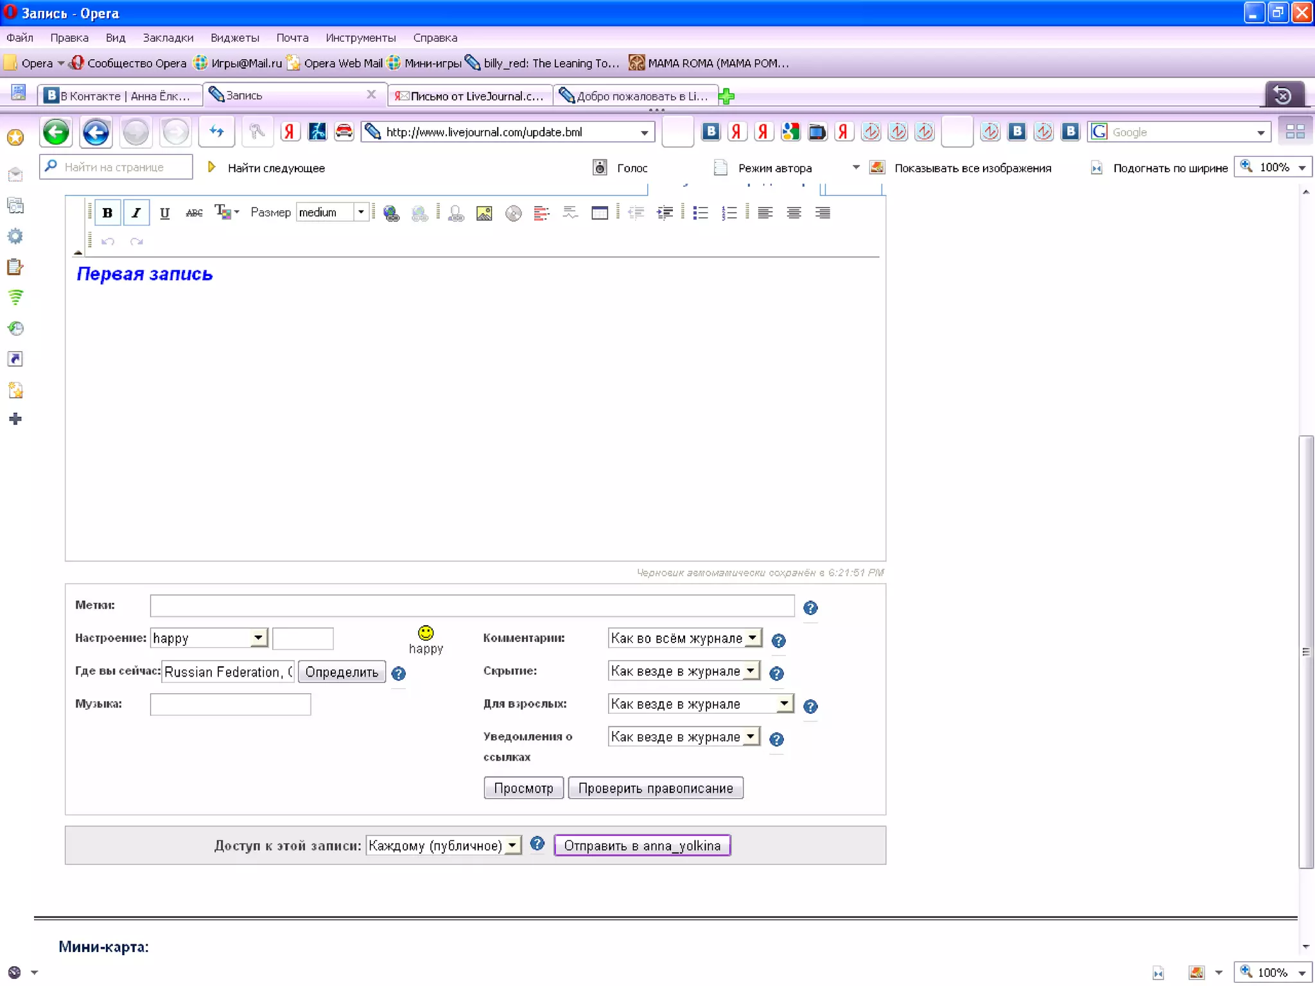Screen dimensions: 1315x986
Task: Click the bulleted list icon
Action: [701, 213]
